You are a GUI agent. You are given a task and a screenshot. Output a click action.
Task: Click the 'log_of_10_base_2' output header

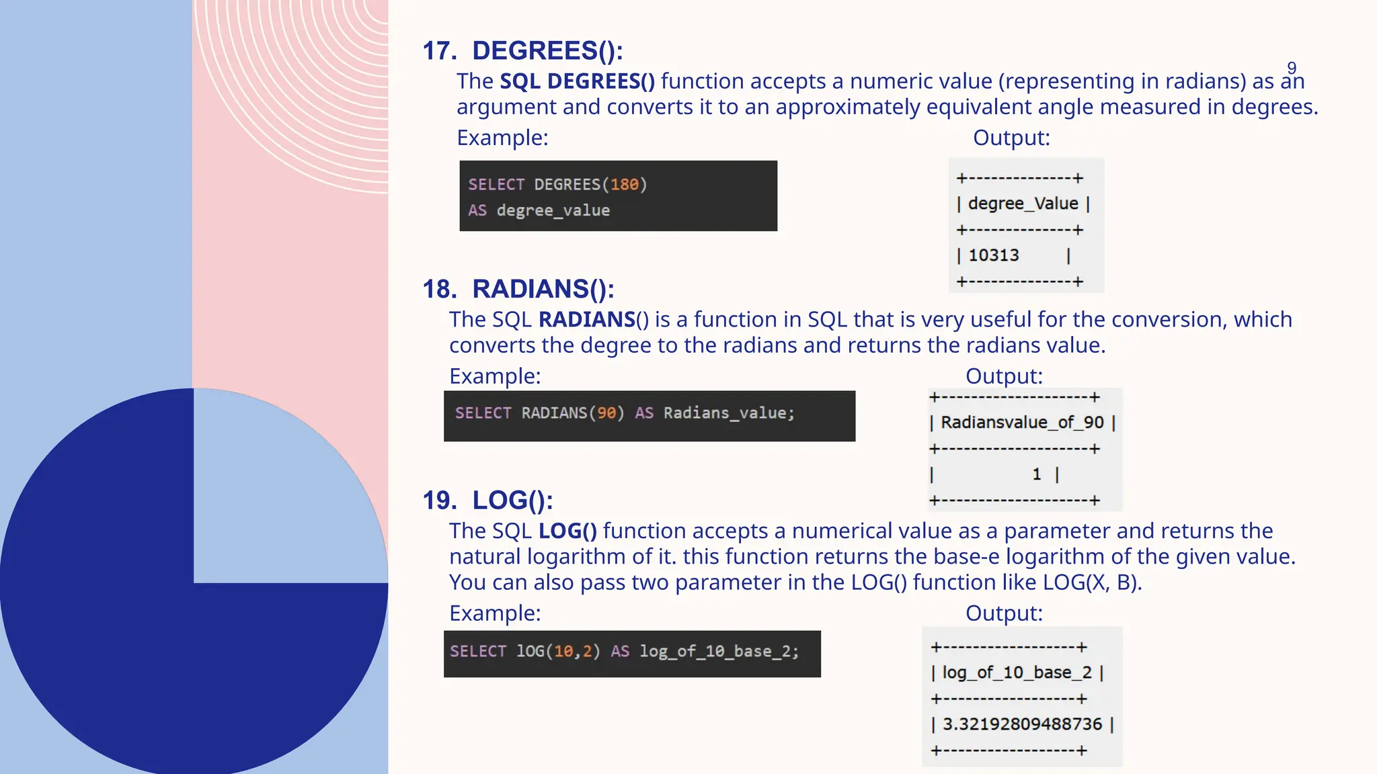click(1017, 673)
